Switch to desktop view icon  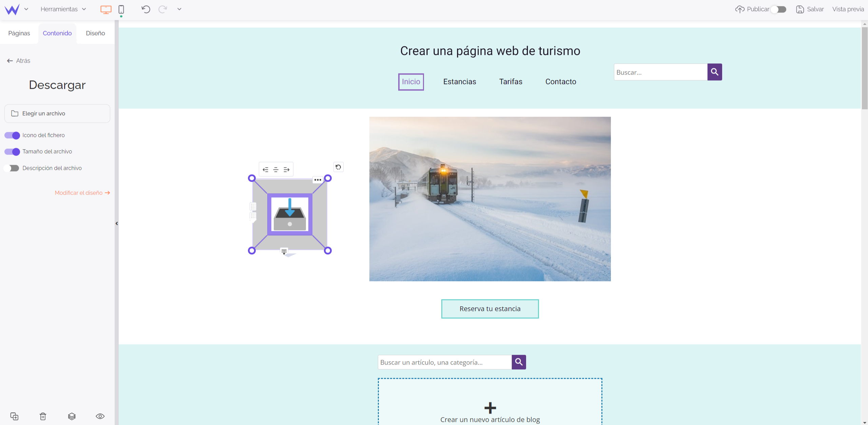[106, 9]
